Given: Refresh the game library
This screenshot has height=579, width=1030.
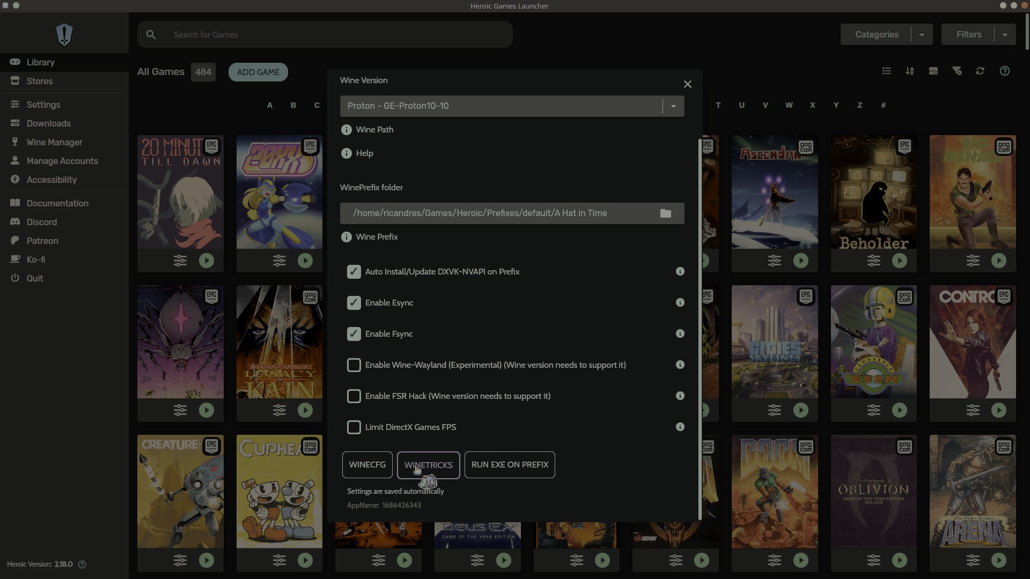Looking at the screenshot, I should 980,71.
